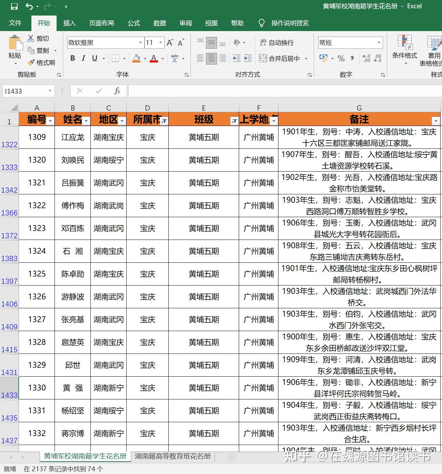Switch to the 数据 Data tab

click(160, 23)
